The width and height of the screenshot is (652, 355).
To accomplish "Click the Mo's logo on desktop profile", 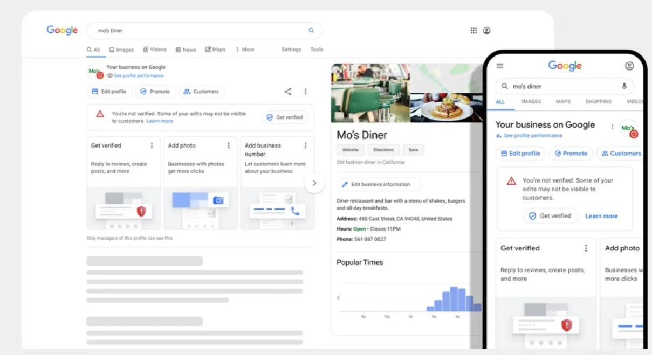I will click(95, 72).
